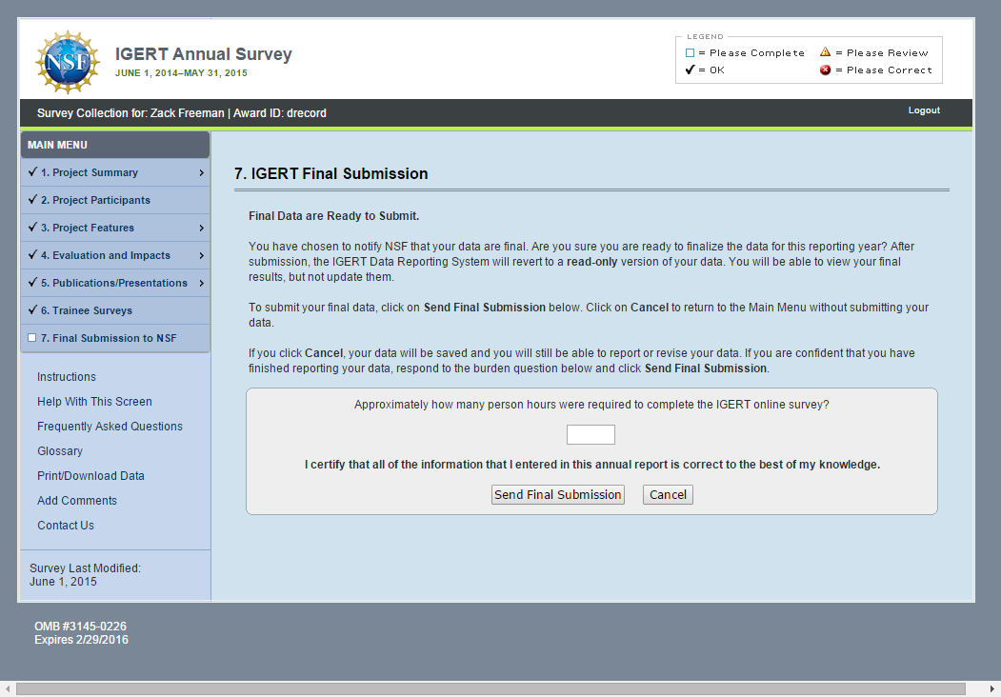Viewport: 1001px width, 697px height.
Task: Click the Please Complete box icon in legend
Action: click(690, 53)
